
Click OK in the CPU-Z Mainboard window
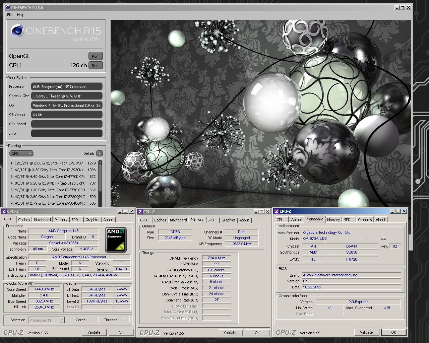coord(393,332)
